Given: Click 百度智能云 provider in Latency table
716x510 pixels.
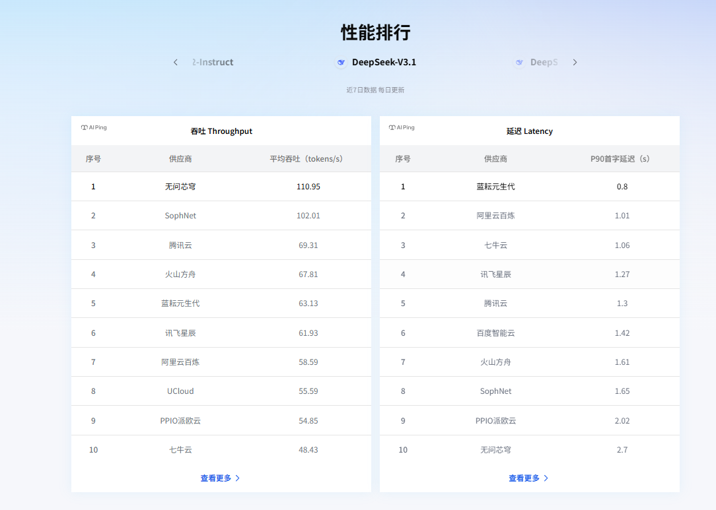Looking at the screenshot, I should pos(495,333).
